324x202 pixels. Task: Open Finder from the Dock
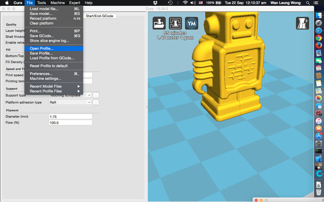point(319,16)
